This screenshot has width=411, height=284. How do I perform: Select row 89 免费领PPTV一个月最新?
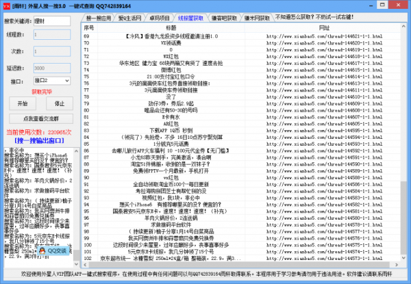241,171
